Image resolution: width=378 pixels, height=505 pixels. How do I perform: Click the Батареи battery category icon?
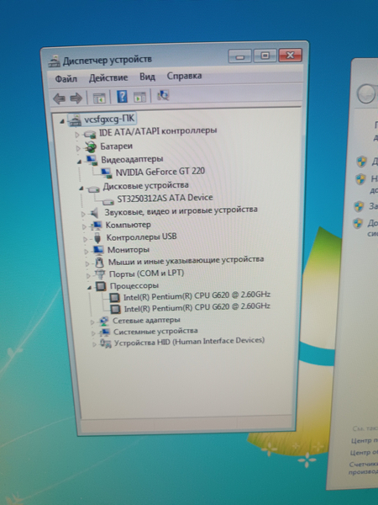pos(91,147)
